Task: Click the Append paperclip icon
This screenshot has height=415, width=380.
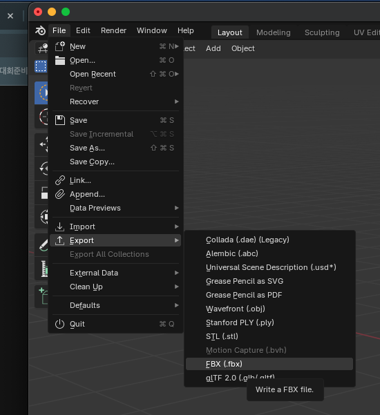Action: click(x=60, y=194)
